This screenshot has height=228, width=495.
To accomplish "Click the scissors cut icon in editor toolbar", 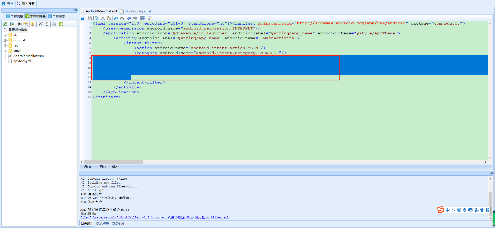I will [103, 18].
